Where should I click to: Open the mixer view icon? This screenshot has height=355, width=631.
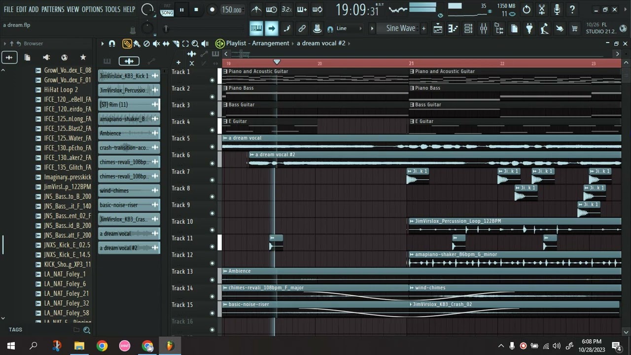pyautogui.click(x=483, y=29)
